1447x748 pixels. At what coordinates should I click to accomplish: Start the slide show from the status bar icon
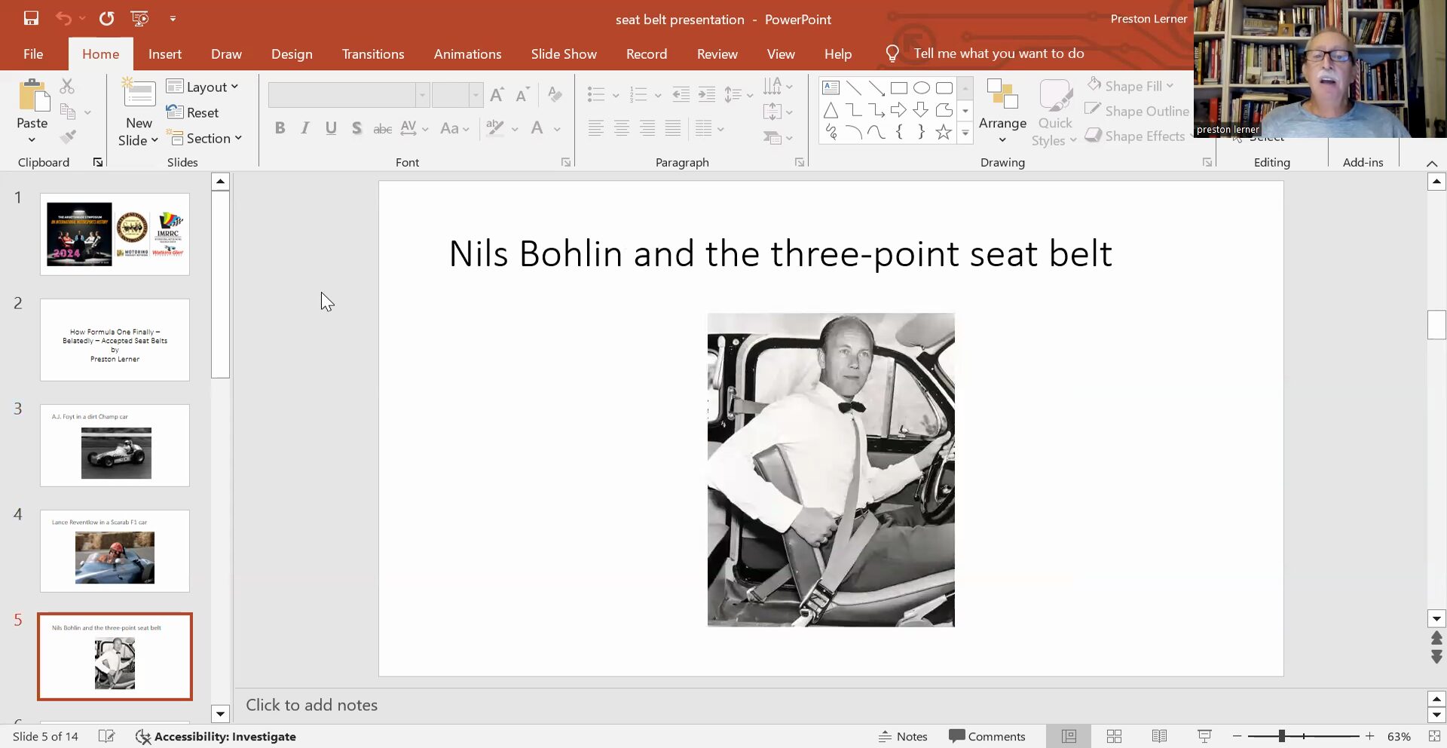click(x=1204, y=736)
